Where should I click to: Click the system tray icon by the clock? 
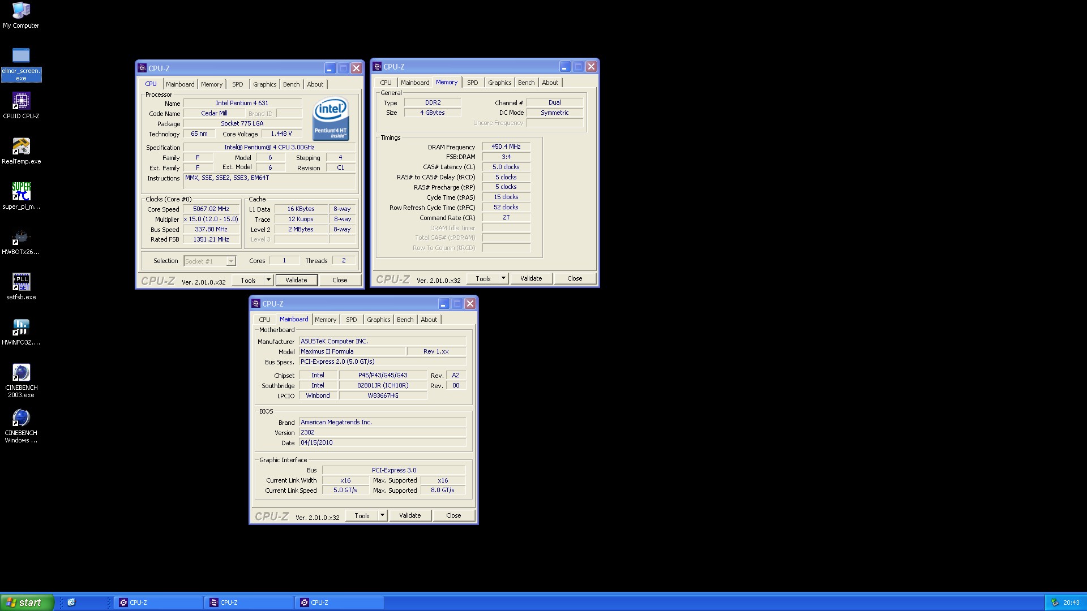coord(1054,603)
